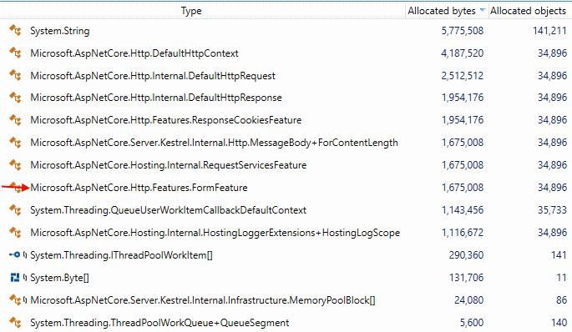Click the 5,600 allocated bytes value

tap(472, 323)
